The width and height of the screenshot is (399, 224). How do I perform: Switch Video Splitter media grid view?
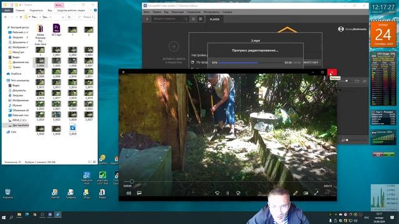[201, 19]
